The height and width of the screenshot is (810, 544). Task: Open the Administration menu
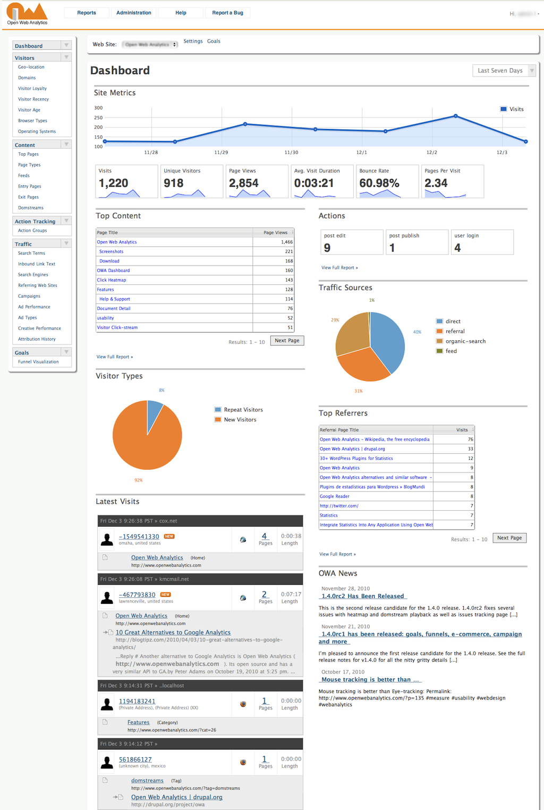pos(133,12)
